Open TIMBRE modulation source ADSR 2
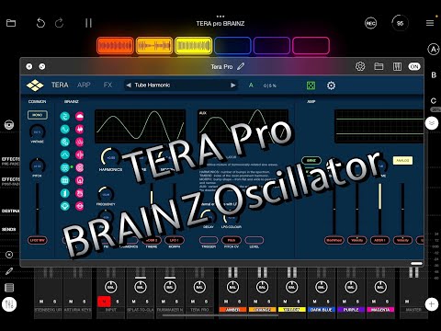This screenshot has height=331, width=441. 152,240
